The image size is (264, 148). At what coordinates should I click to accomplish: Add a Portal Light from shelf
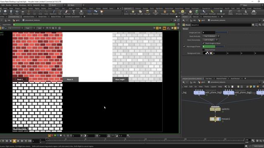coord(212,12)
